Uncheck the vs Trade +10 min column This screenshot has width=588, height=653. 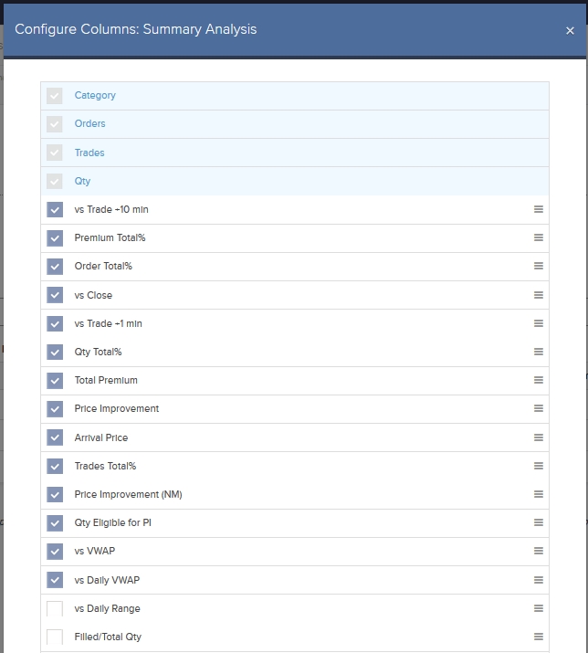pyautogui.click(x=55, y=209)
